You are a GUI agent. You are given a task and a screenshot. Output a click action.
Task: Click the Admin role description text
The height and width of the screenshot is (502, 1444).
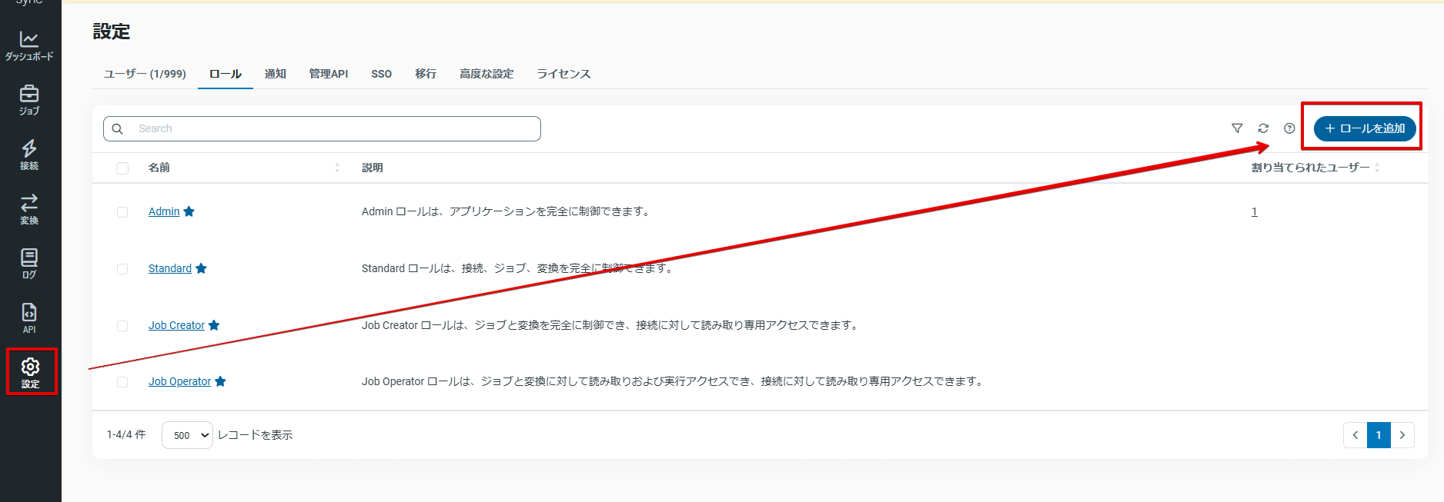[x=507, y=211]
